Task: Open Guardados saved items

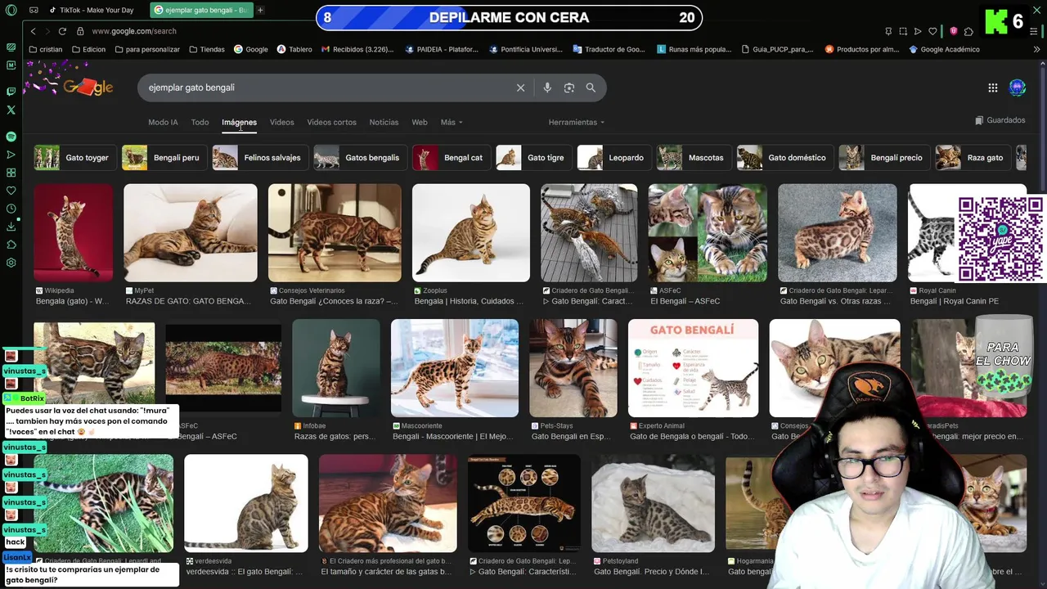Action: pyautogui.click(x=1000, y=120)
